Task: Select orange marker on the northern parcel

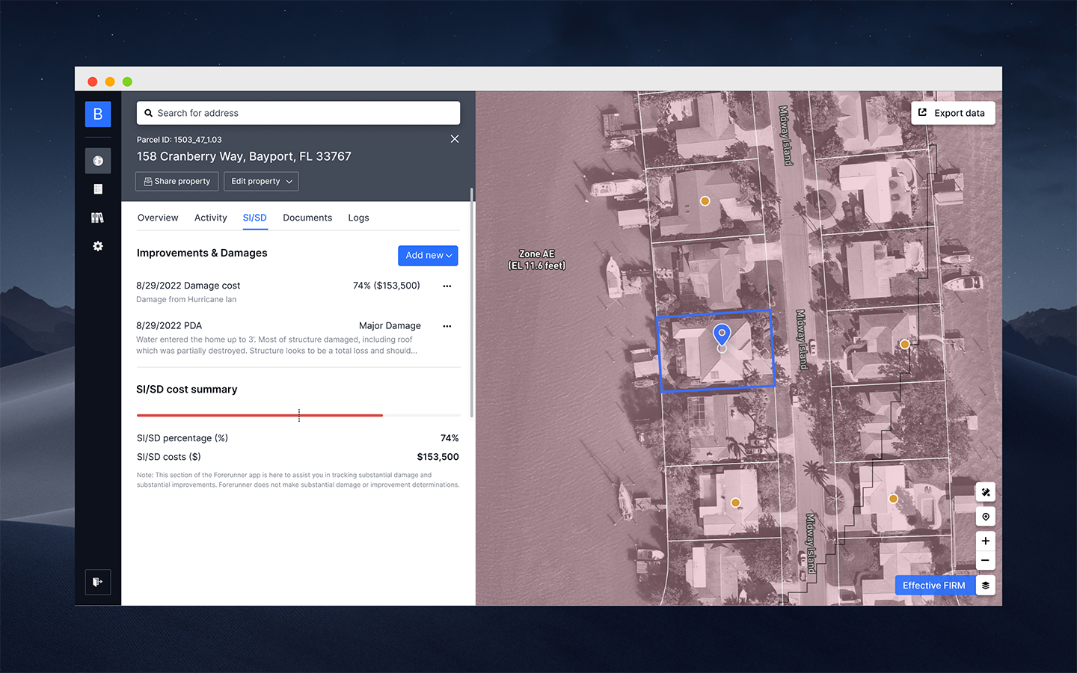Action: click(x=705, y=201)
